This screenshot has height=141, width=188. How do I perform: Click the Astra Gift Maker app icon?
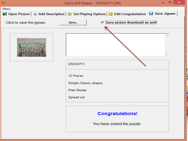coord(3,3)
